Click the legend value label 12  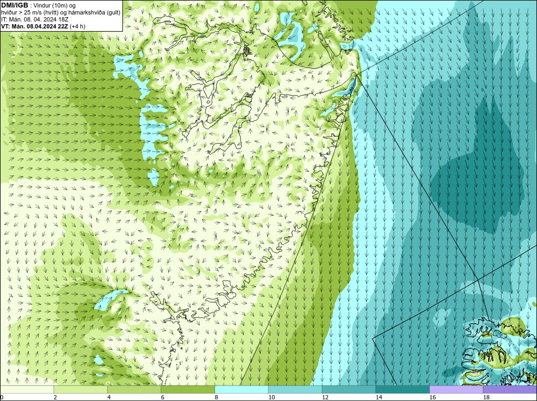325,397
